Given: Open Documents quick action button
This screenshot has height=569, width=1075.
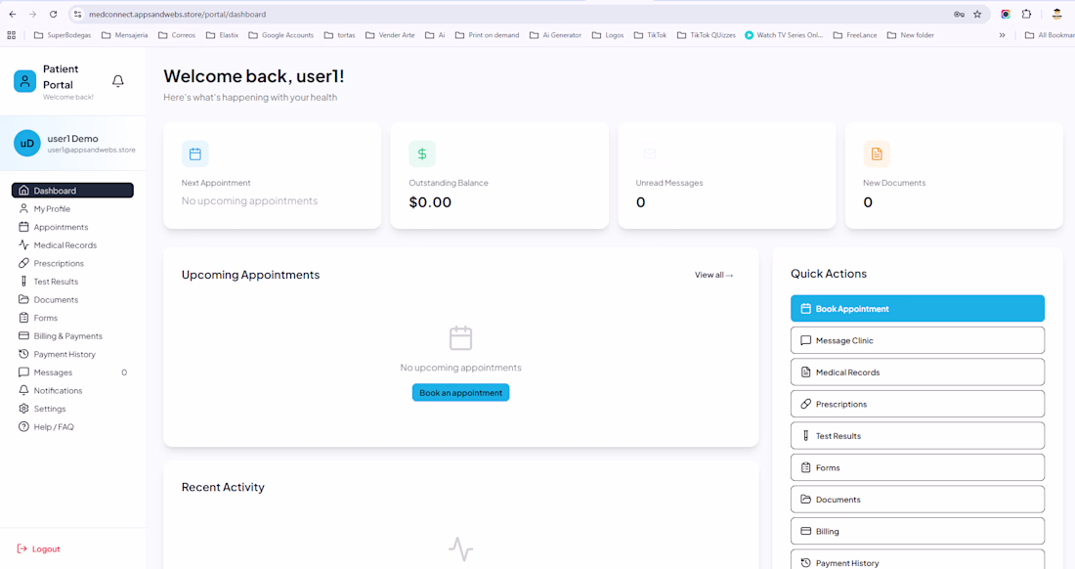Looking at the screenshot, I should point(918,500).
